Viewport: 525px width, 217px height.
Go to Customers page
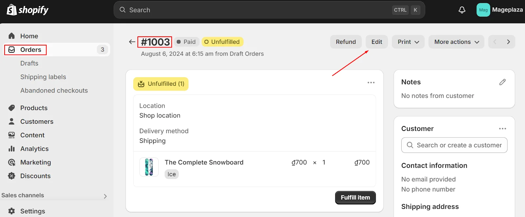tap(37, 122)
